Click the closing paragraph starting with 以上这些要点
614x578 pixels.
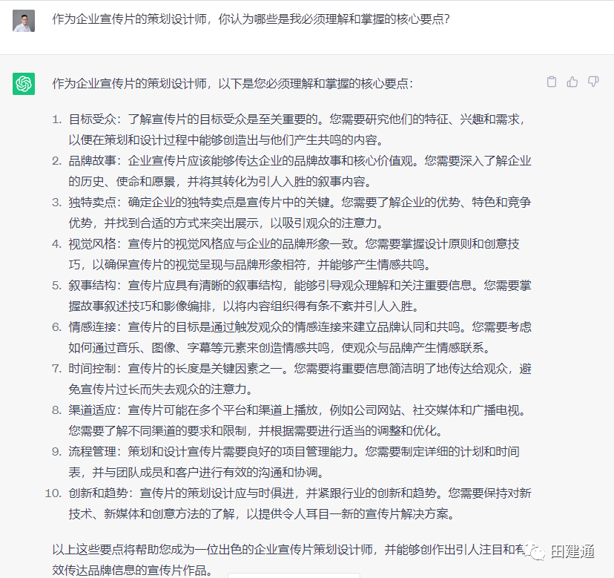282,551
